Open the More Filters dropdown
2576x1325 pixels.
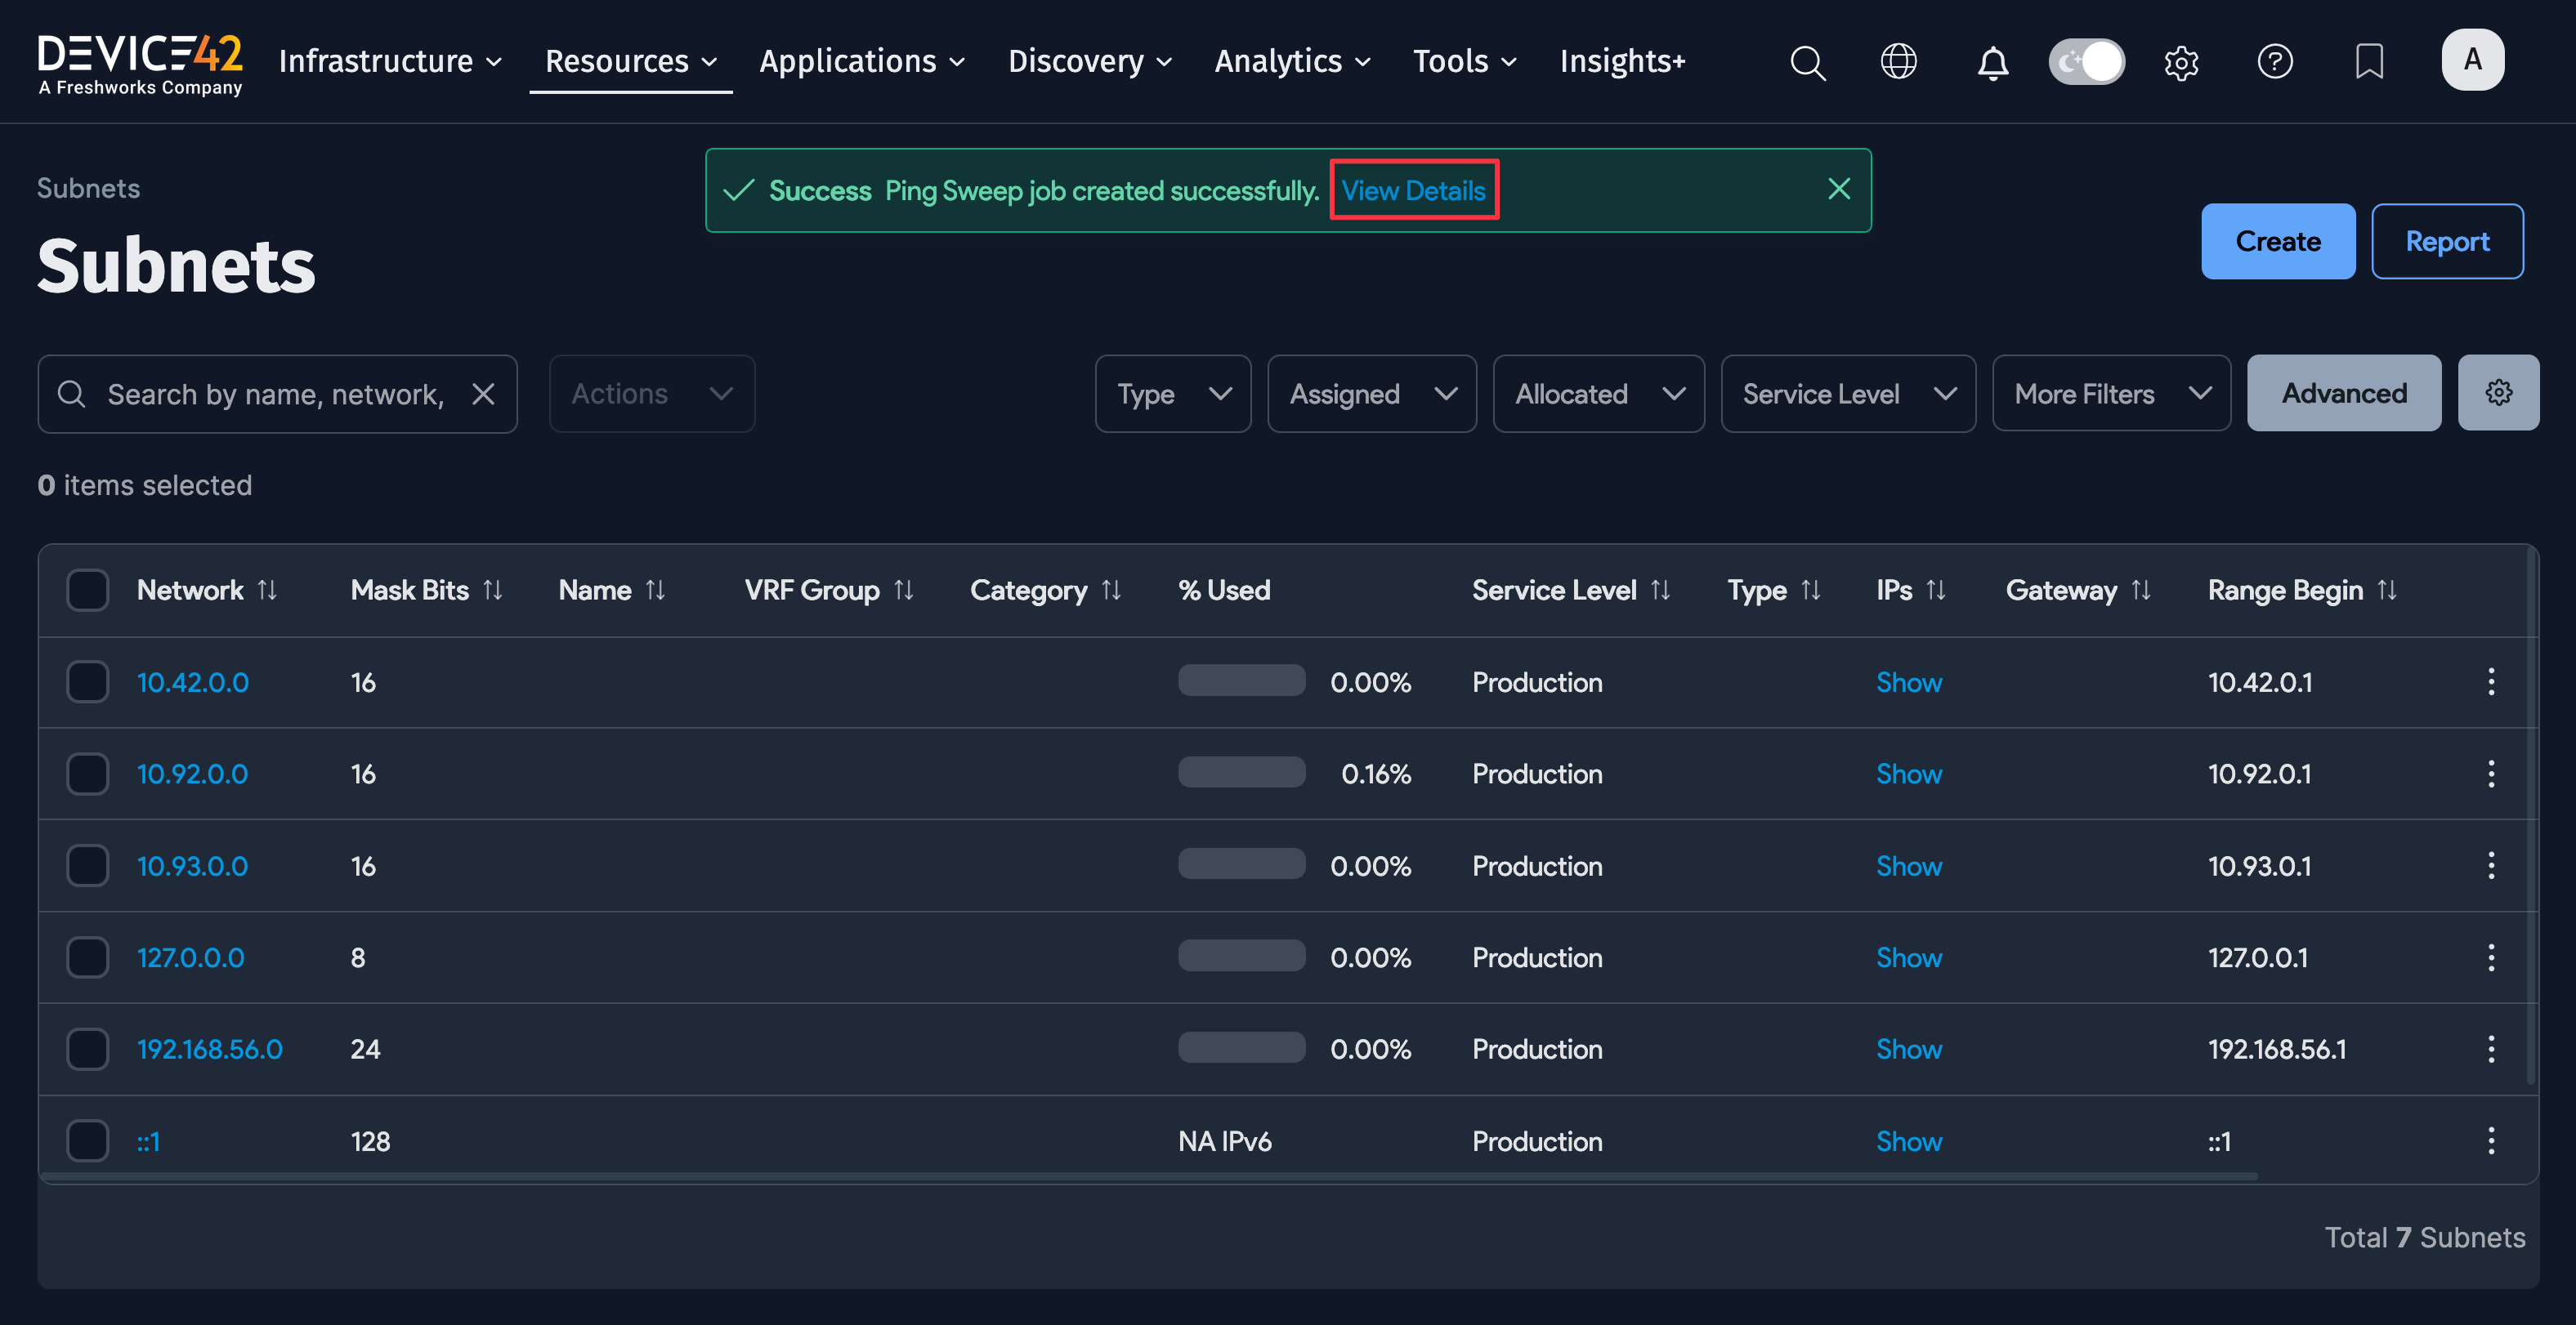pyautogui.click(x=2110, y=394)
